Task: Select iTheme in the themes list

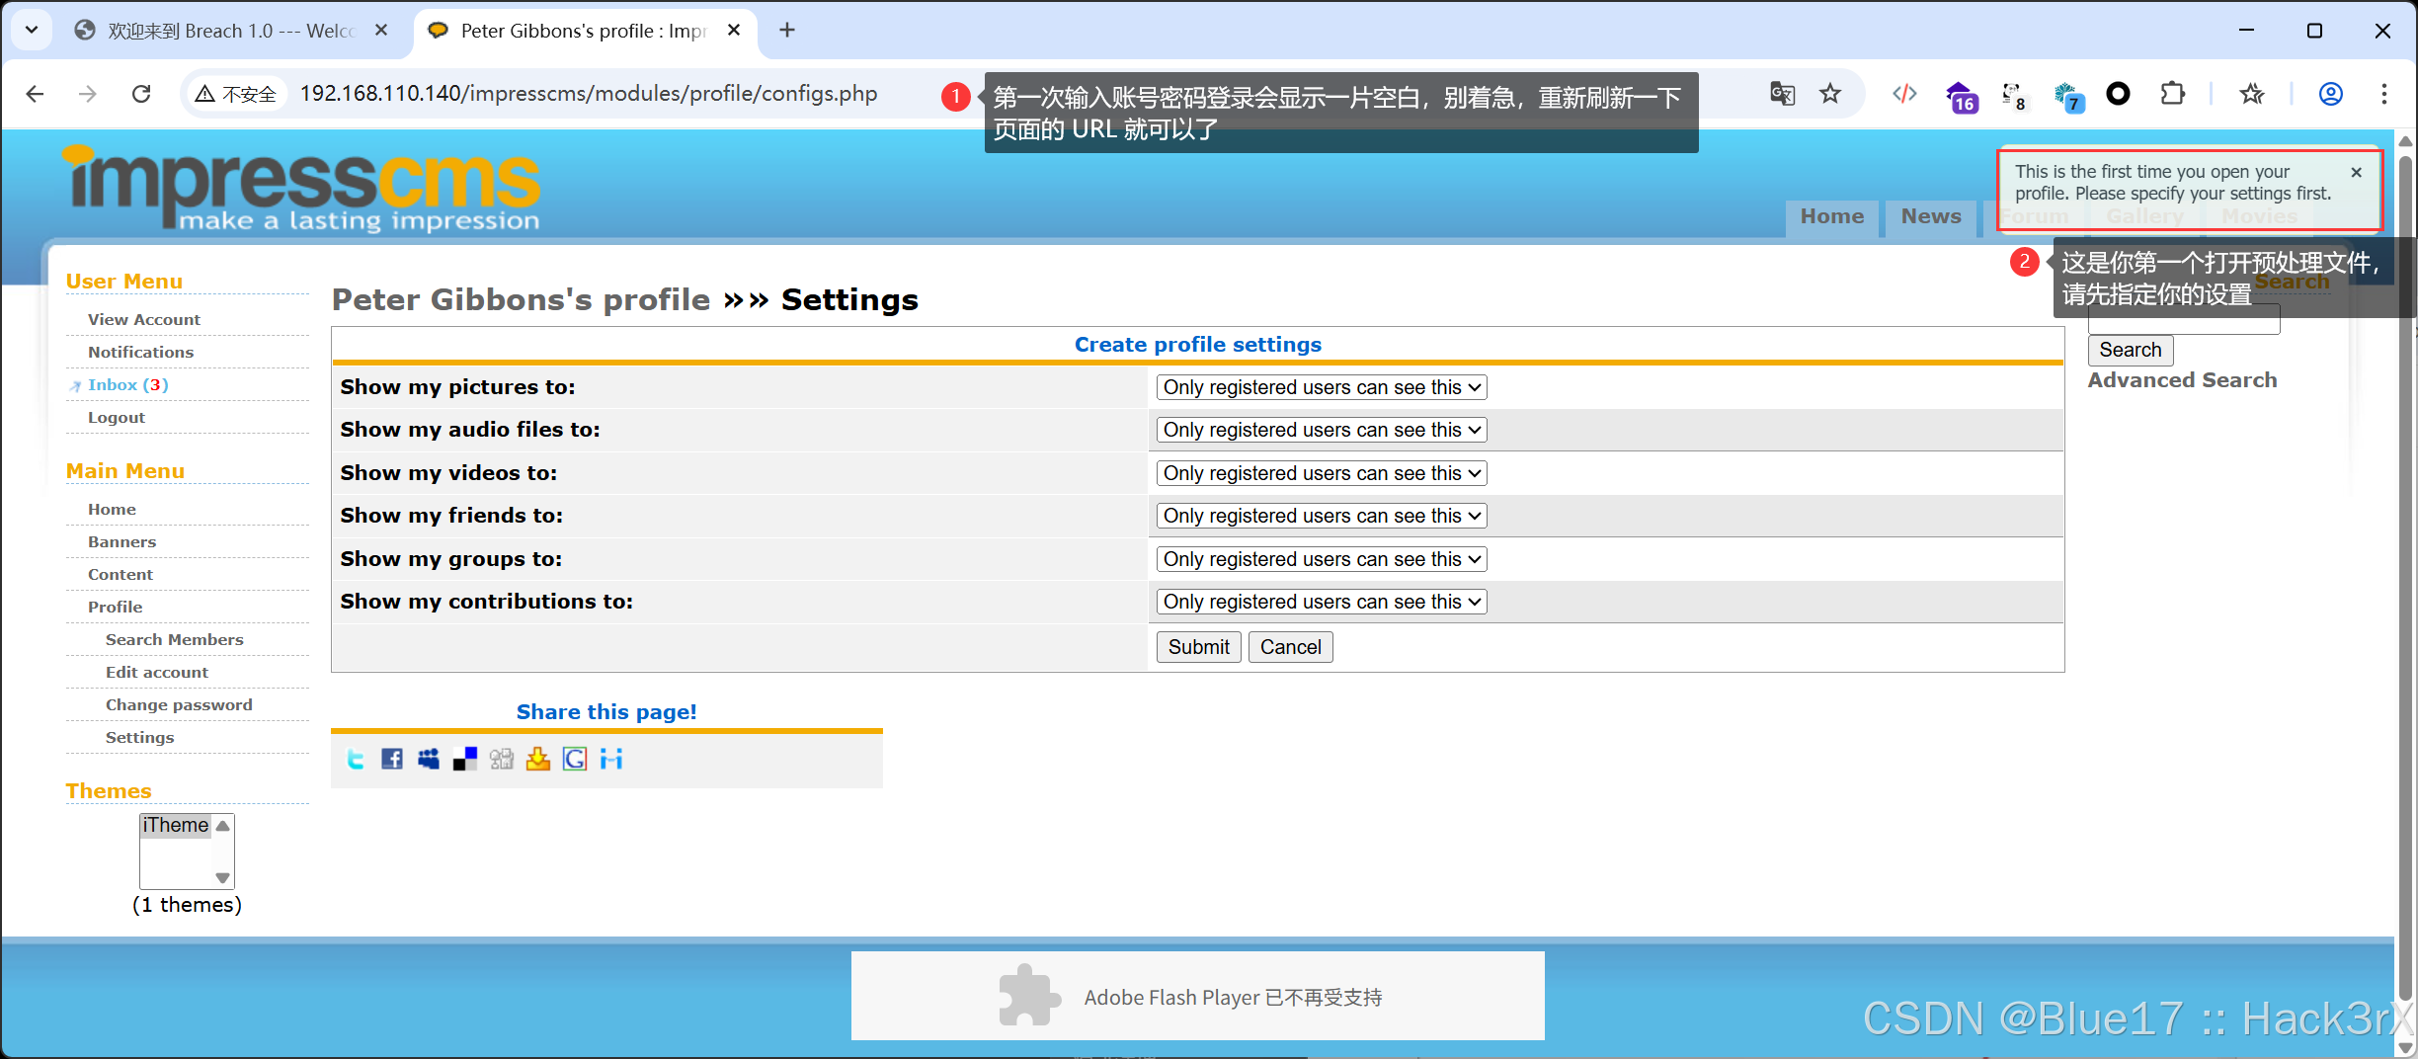Action: [x=176, y=826]
